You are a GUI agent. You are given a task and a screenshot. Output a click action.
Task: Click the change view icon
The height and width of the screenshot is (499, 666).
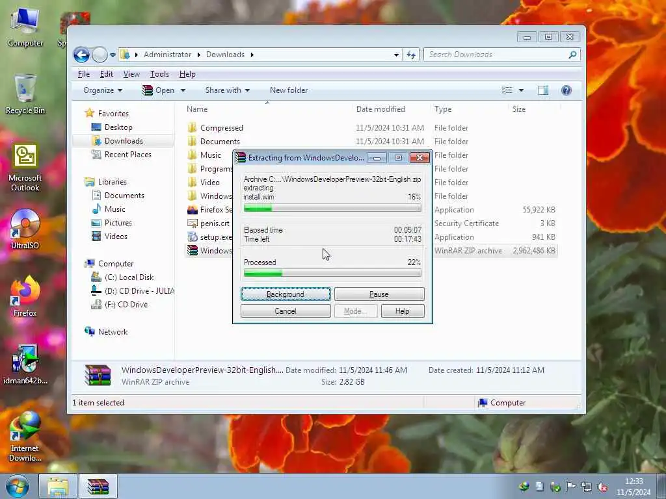click(507, 90)
